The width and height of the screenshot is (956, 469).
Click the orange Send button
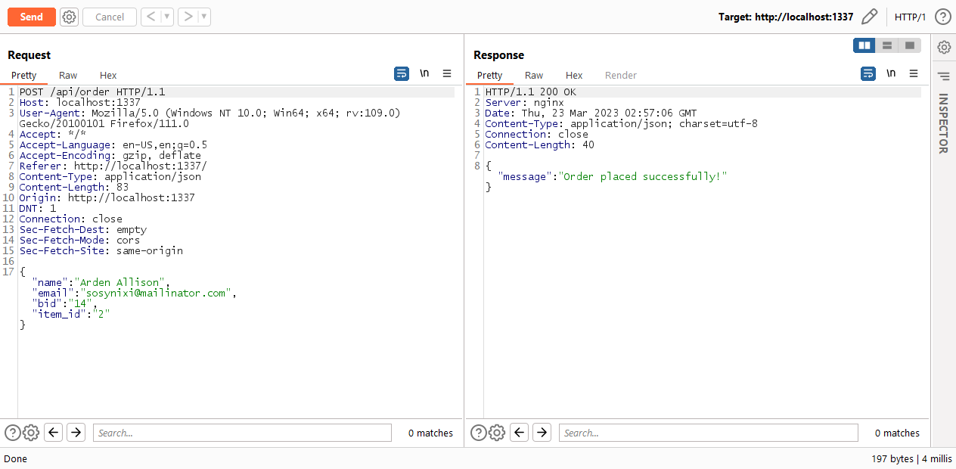tap(32, 17)
